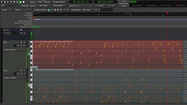
Task: Arm record on MIDI track
Action: coord(18,42)
